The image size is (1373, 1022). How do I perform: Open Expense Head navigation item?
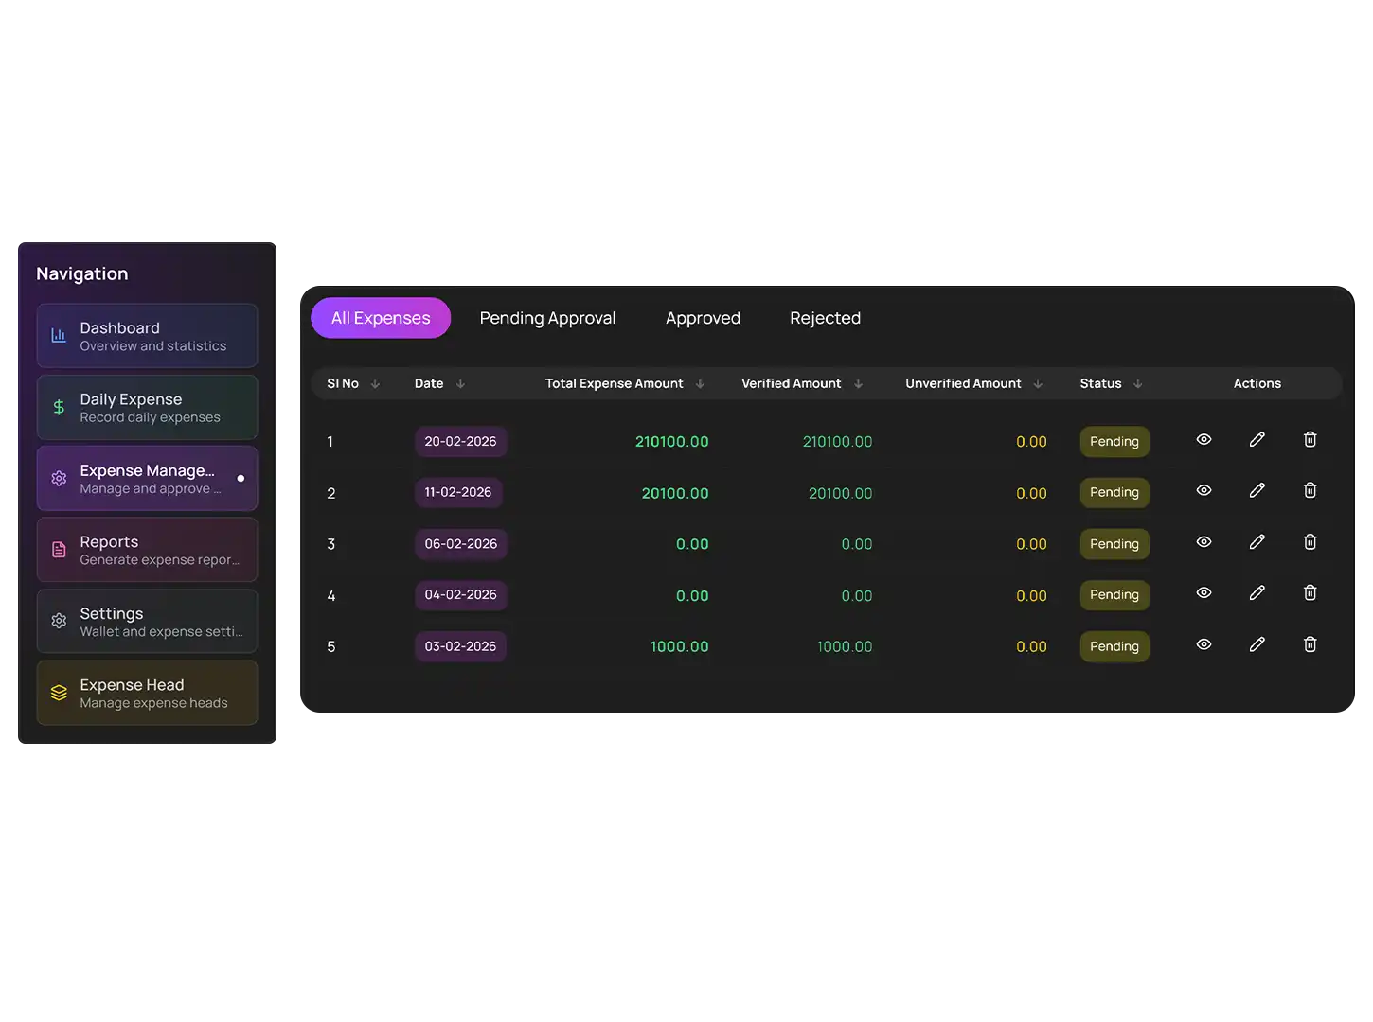(x=147, y=693)
